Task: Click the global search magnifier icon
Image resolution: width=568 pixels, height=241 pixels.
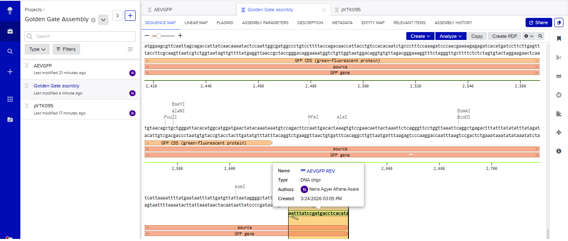Action: point(10,52)
